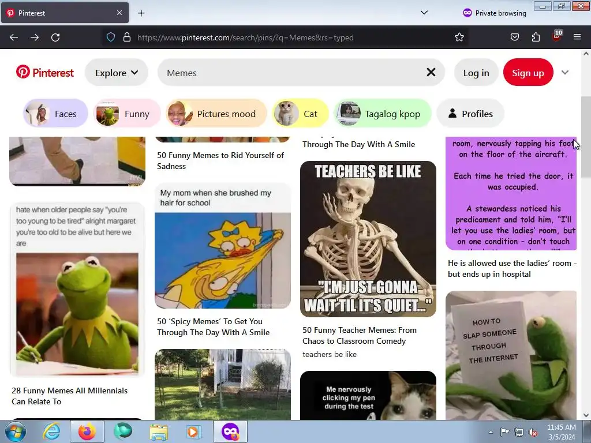Open Firefox application hamburger menu
This screenshot has height=443, width=591.
[x=577, y=37]
